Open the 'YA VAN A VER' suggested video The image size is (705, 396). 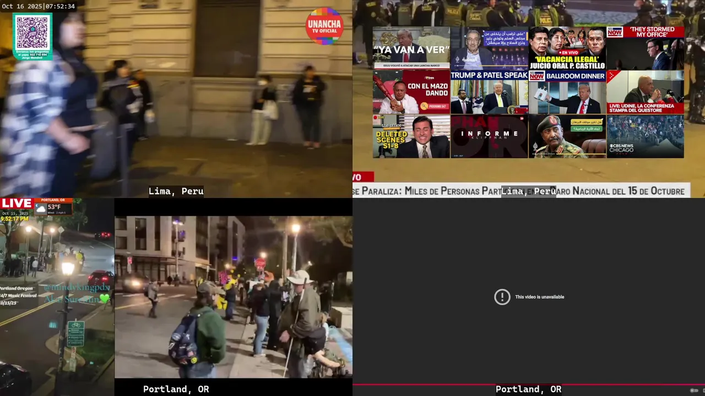pos(411,48)
